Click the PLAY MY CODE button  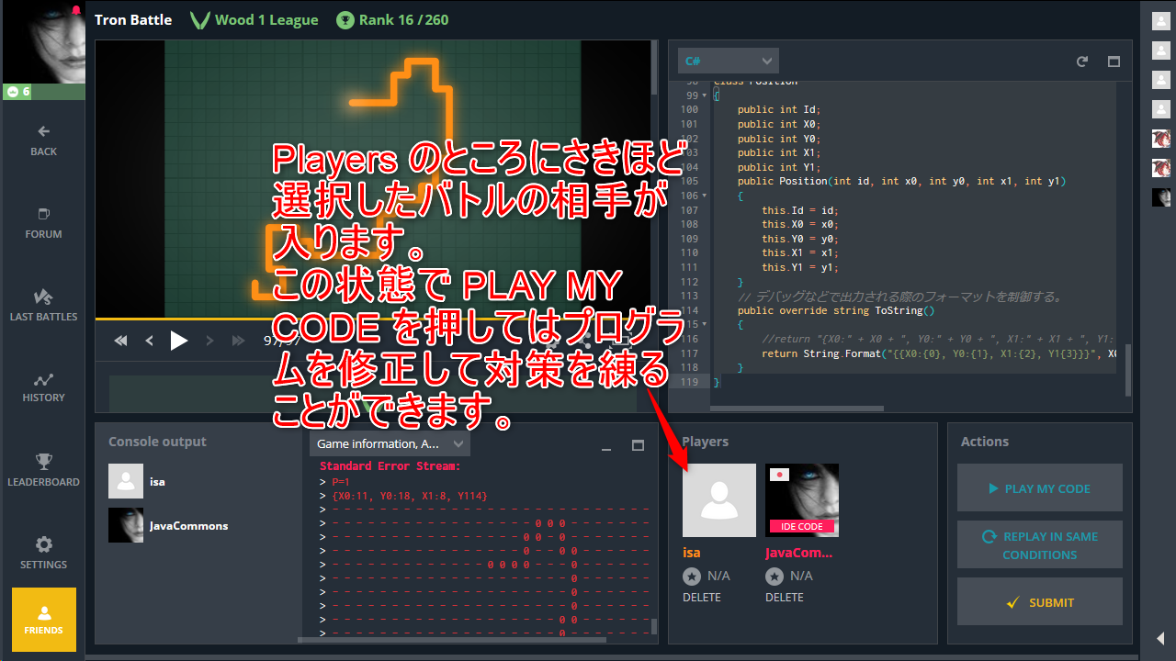pos(1040,488)
